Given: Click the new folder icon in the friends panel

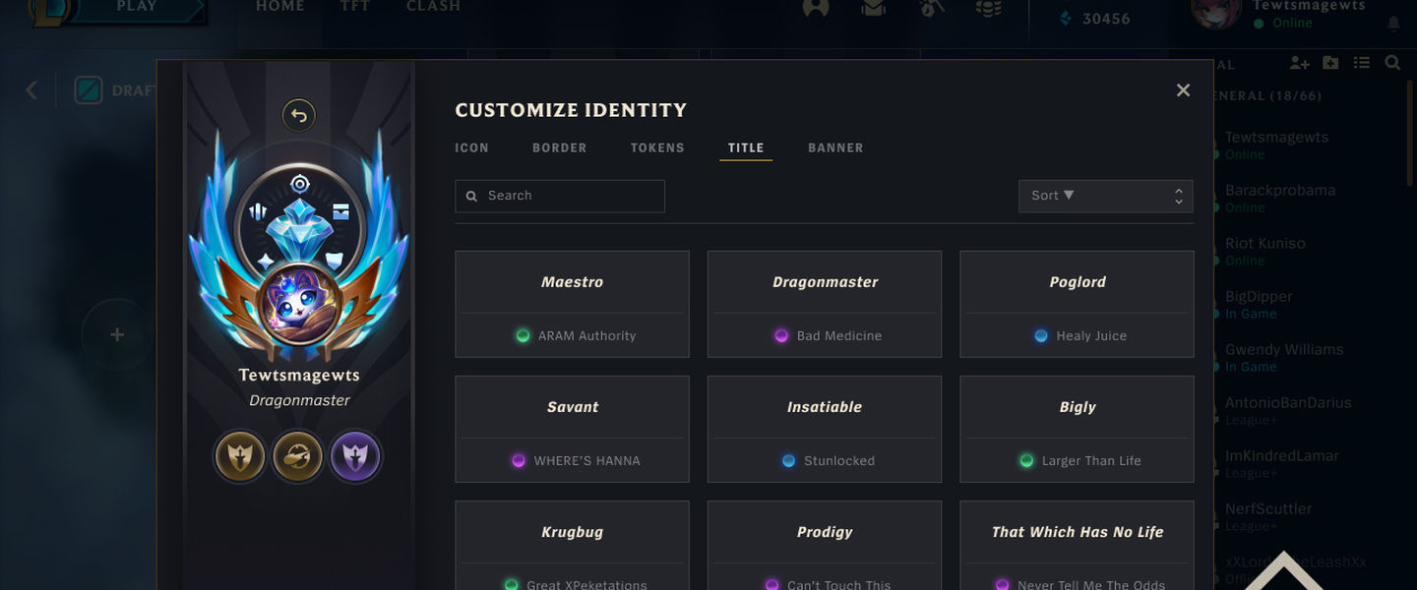Looking at the screenshot, I should click(x=1330, y=63).
